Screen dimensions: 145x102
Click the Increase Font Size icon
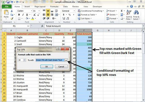click(x=34, y=15)
